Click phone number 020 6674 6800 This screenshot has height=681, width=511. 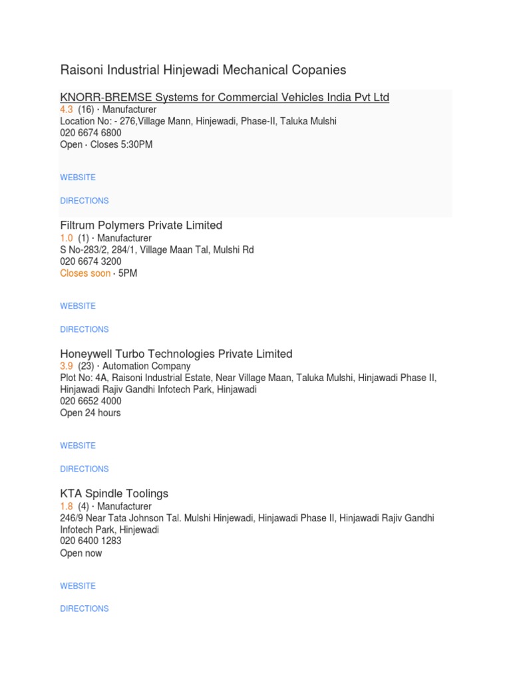click(x=90, y=133)
